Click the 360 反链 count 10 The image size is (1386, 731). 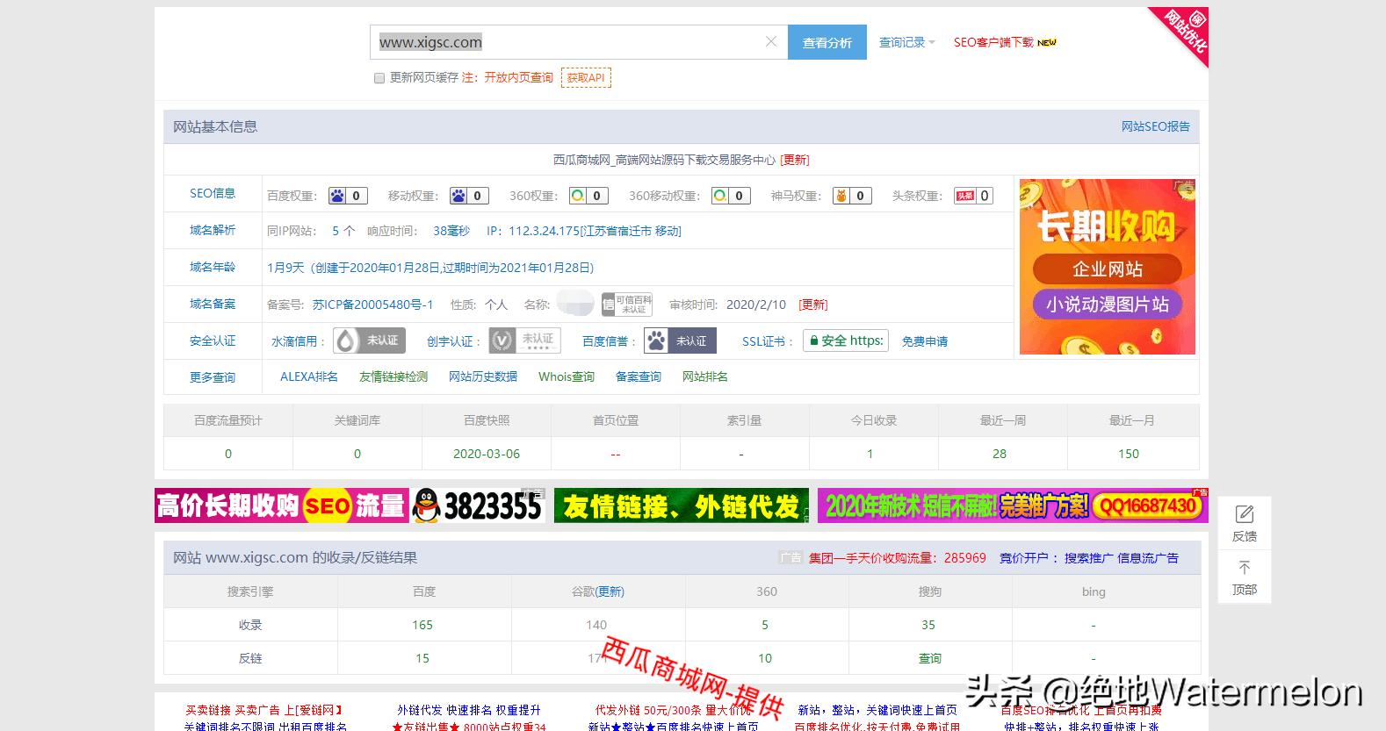pyautogui.click(x=765, y=658)
